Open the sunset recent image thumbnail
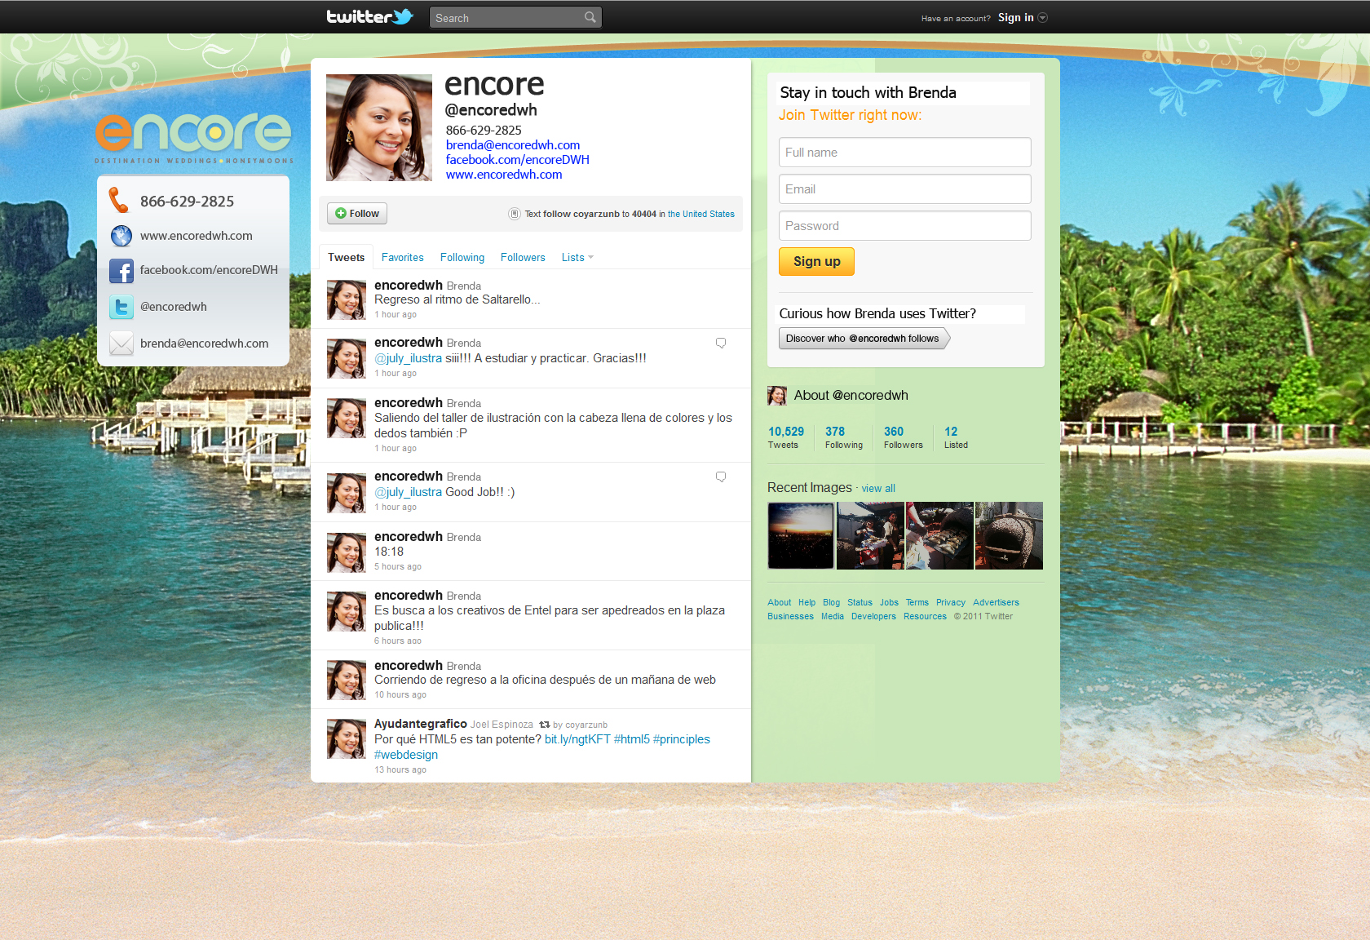Screen dimensions: 1370x940 click(801, 535)
